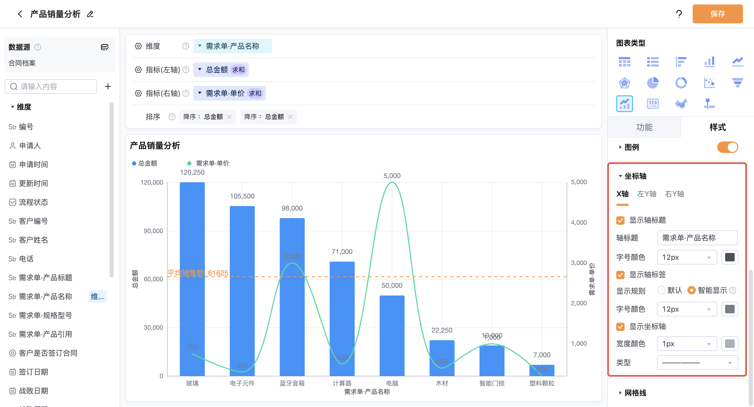754x407 pixels.
Task: Select the radar chart type
Action: (x=624, y=83)
